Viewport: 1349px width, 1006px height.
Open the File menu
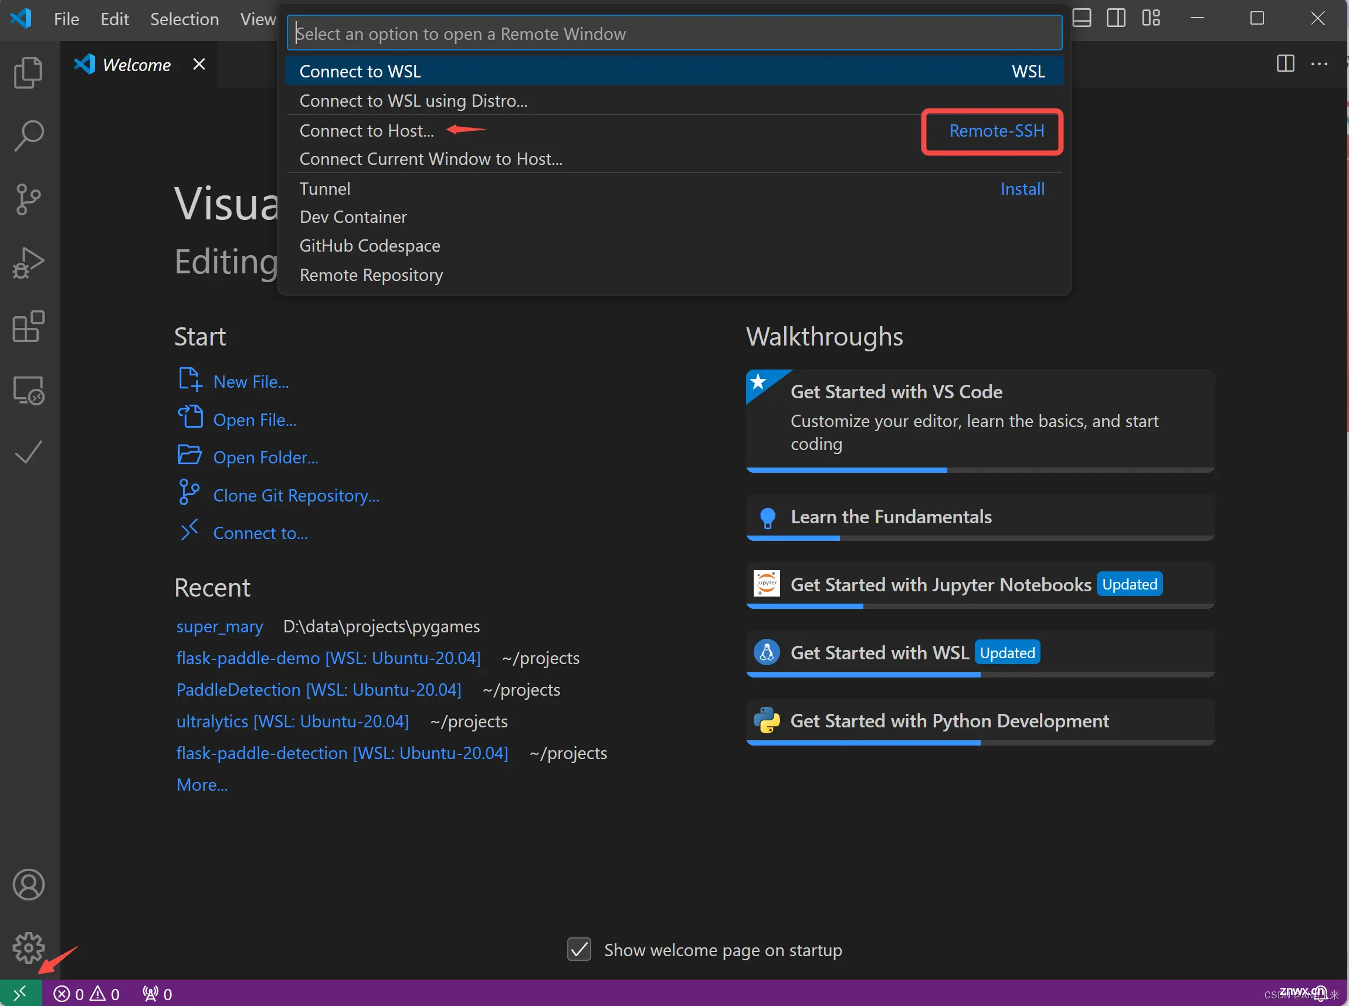pos(66,19)
